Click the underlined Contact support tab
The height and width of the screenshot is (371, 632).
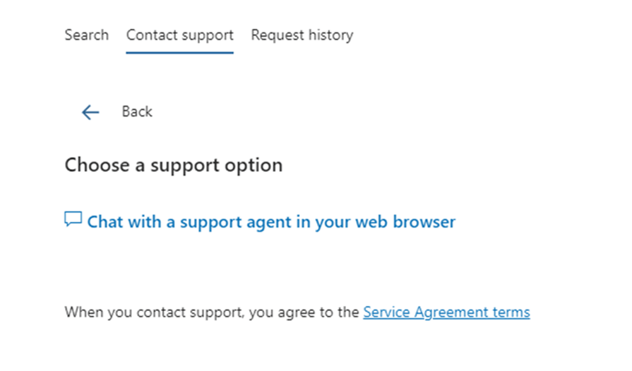(x=179, y=35)
